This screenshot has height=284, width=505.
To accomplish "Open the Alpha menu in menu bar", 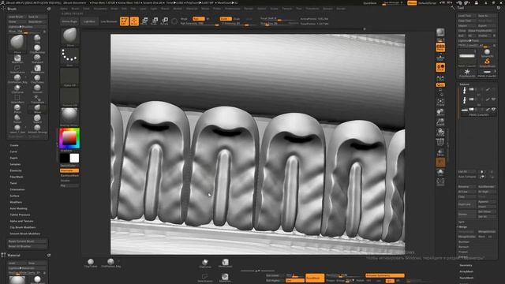I will coord(64,9).
